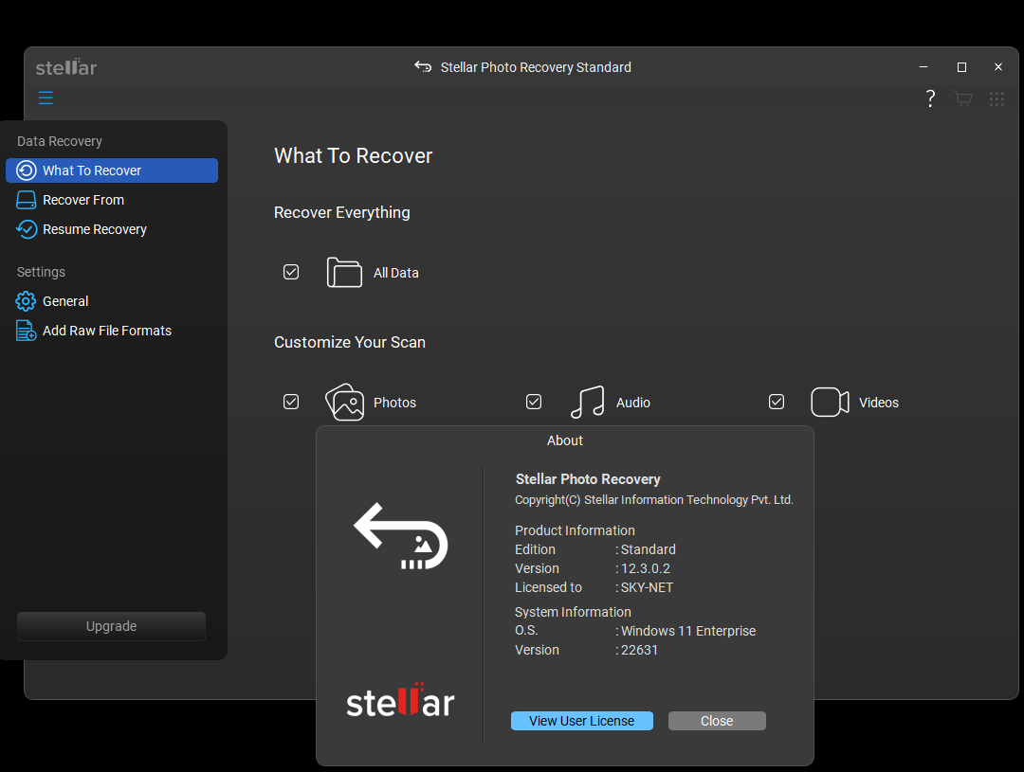The width and height of the screenshot is (1024, 772).
Task: Click the Customize Your Scan heading
Action: pos(349,342)
